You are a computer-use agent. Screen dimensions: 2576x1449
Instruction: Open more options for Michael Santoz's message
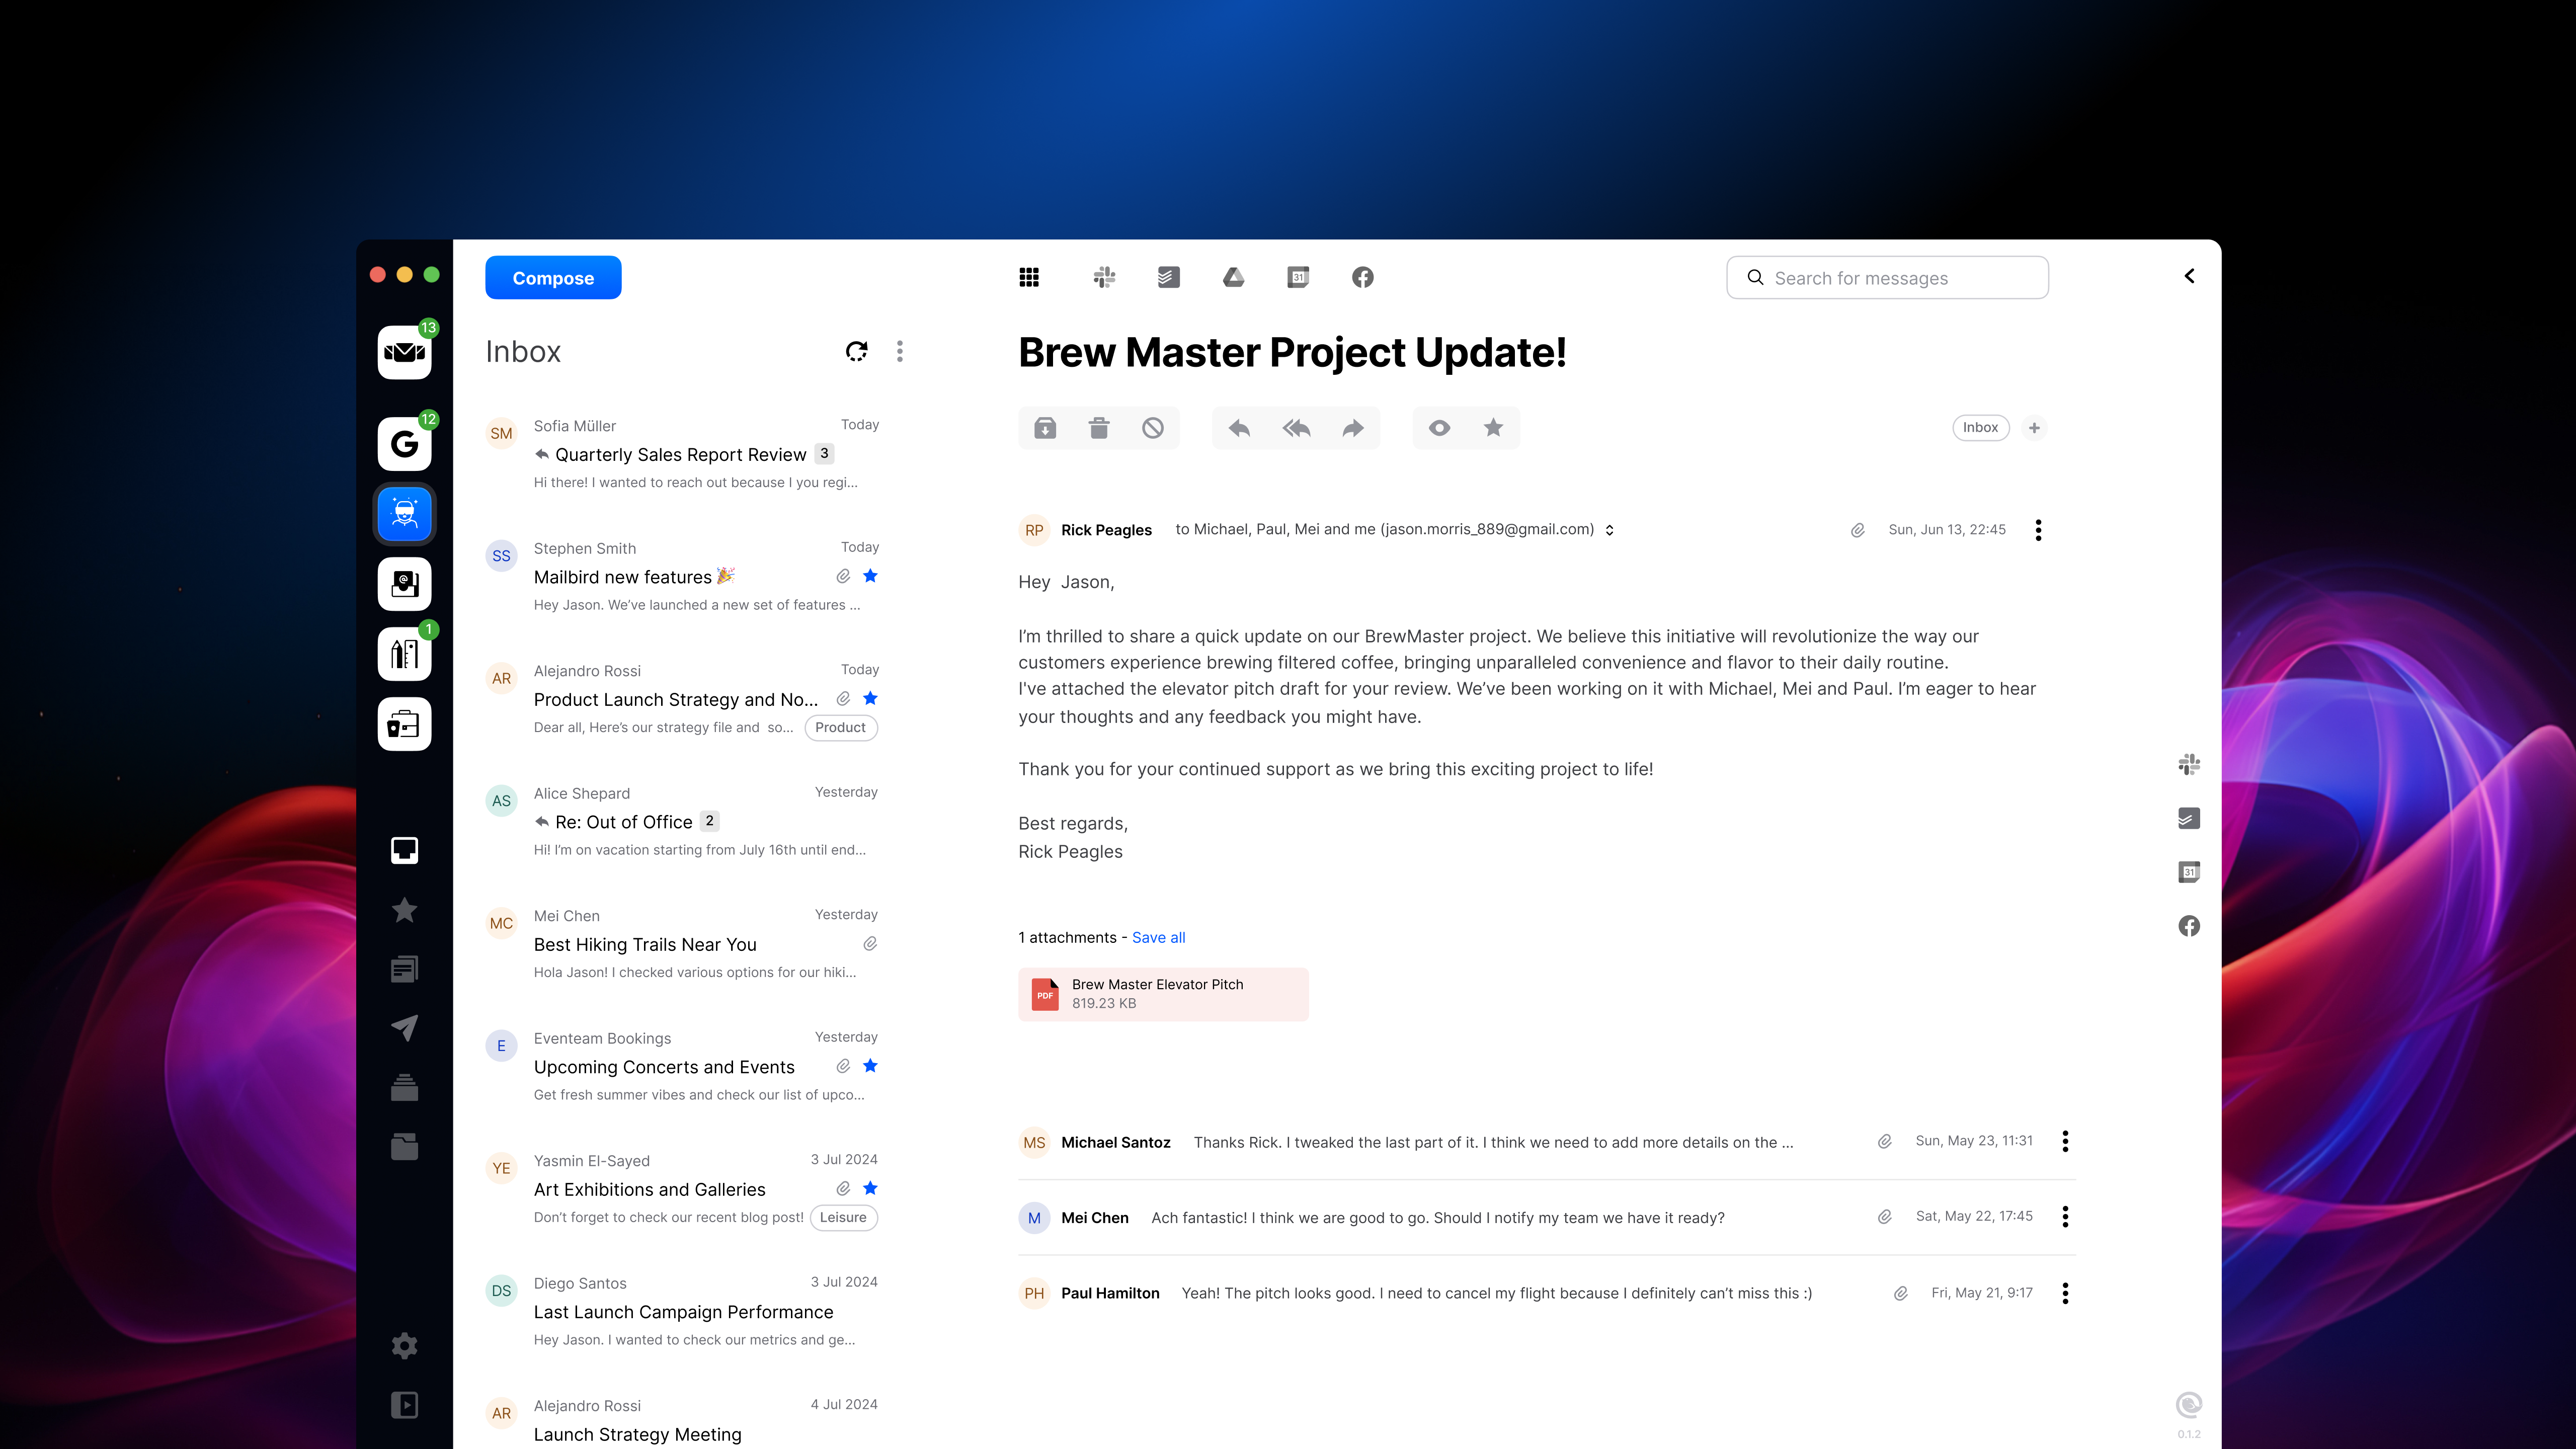(2065, 1141)
